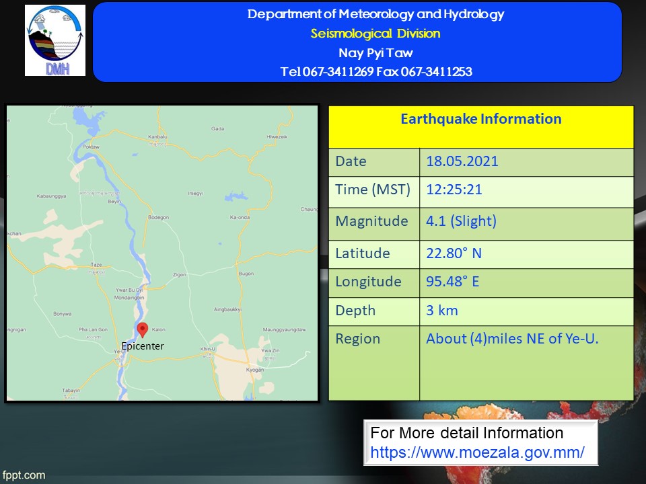Select longitude value 95.48° E
The image size is (646, 484).
click(452, 282)
